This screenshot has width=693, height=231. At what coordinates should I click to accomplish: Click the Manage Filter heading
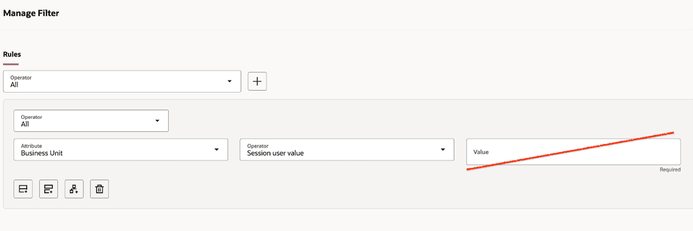click(31, 13)
